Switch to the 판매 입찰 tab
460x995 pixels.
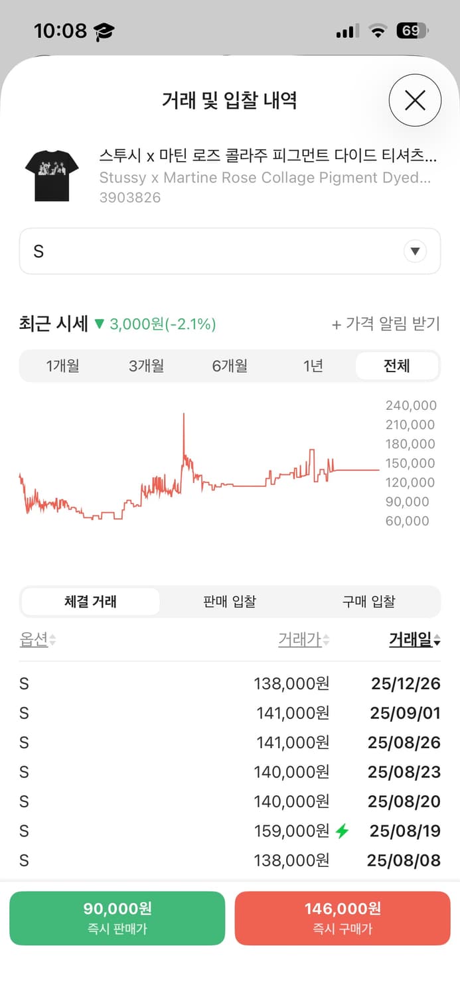point(229,601)
